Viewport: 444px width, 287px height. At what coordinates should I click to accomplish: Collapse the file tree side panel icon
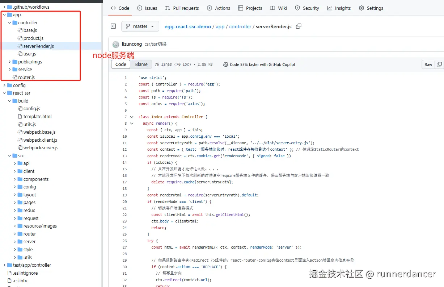113,26
